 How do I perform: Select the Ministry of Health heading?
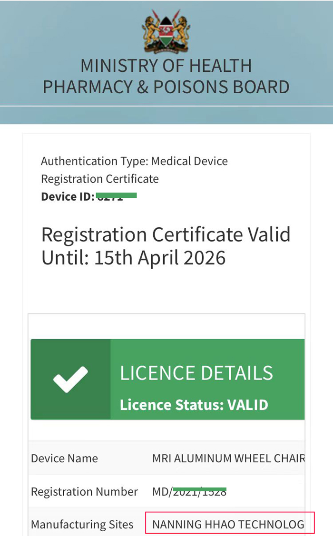(166, 66)
